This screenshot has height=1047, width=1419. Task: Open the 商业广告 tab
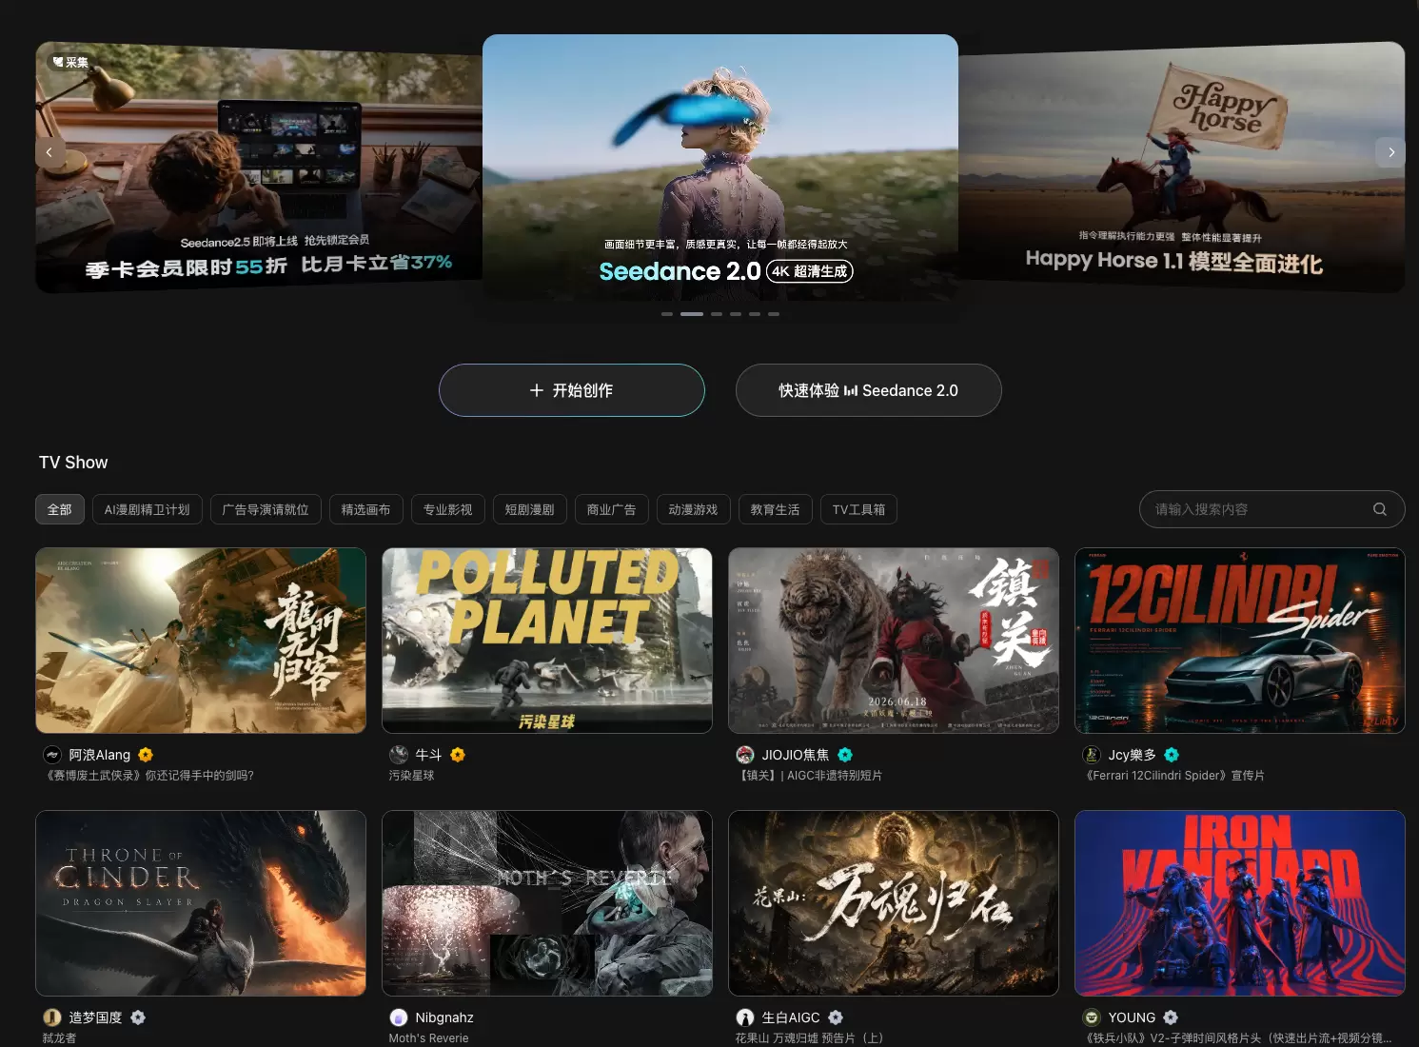coord(612,509)
